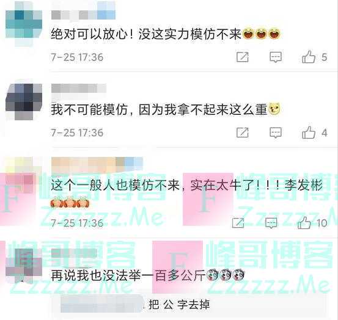The height and width of the screenshot is (320, 338).
Task: Reply to the 我拿不起来这么重 comment
Action: click(x=276, y=133)
